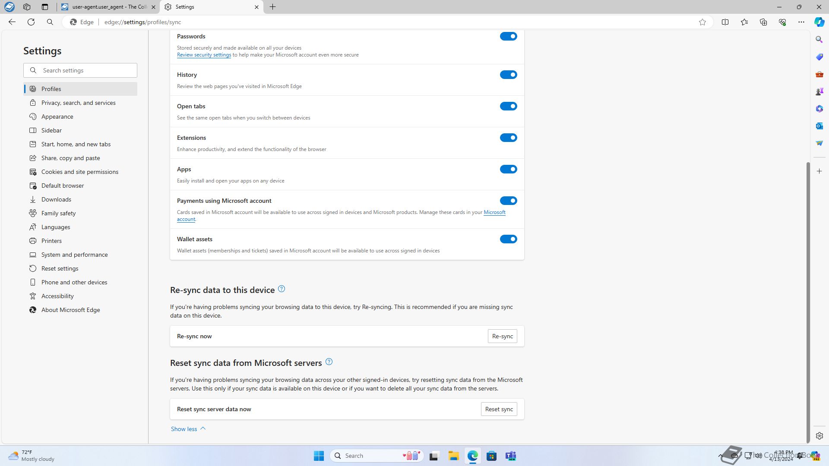
Task: Open Privacy, search, and services section
Action: [x=80, y=103]
